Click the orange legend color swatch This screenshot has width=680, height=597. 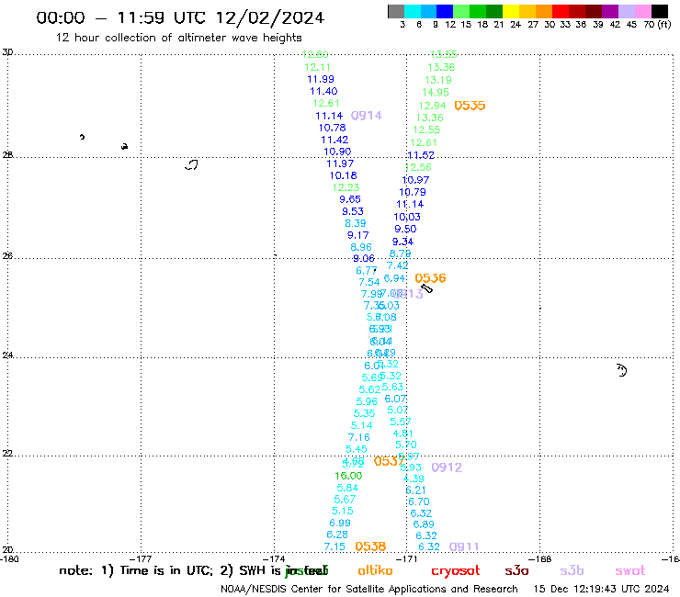(544, 11)
